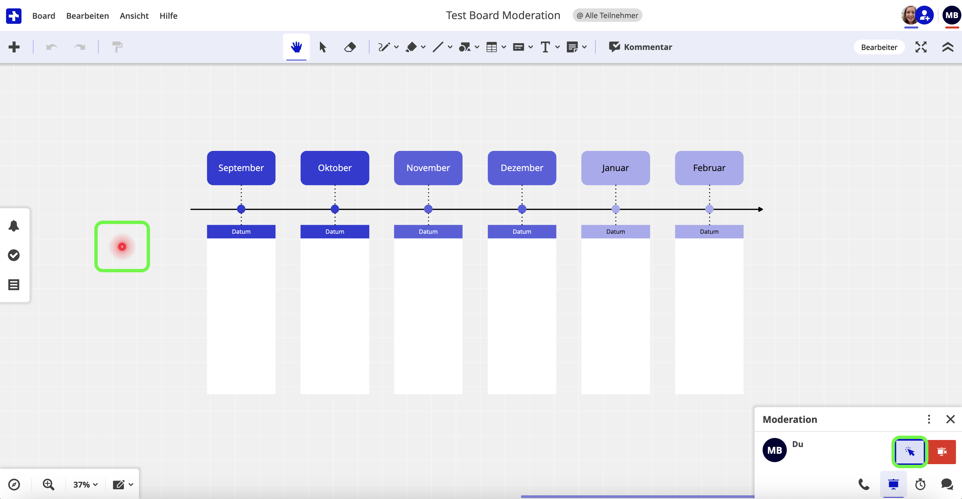The height and width of the screenshot is (499, 962).
Task: Toggle the presentation mode tab
Action: pyautogui.click(x=893, y=484)
